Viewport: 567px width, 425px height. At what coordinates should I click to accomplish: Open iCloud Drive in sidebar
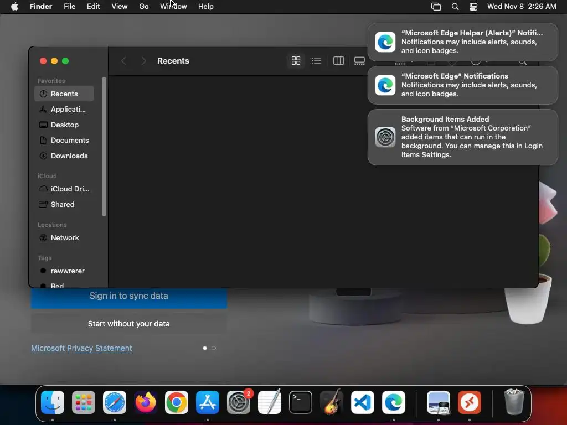coord(64,189)
